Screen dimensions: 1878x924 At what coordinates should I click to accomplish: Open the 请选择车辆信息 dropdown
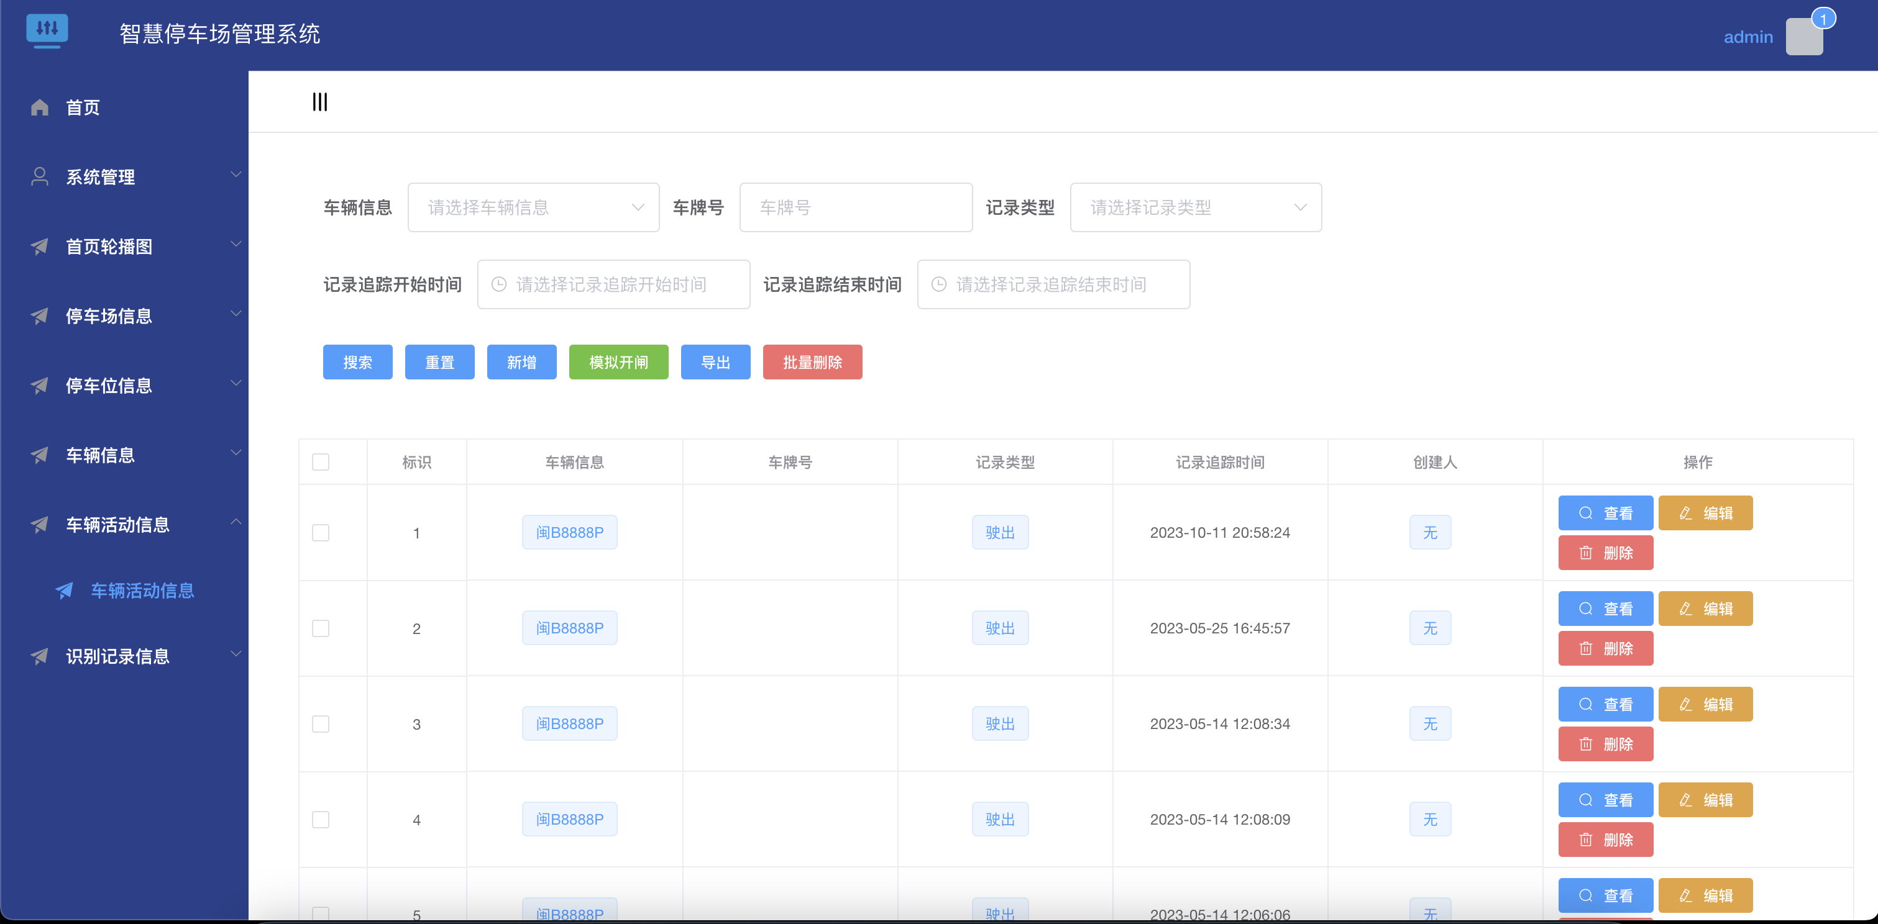click(533, 207)
